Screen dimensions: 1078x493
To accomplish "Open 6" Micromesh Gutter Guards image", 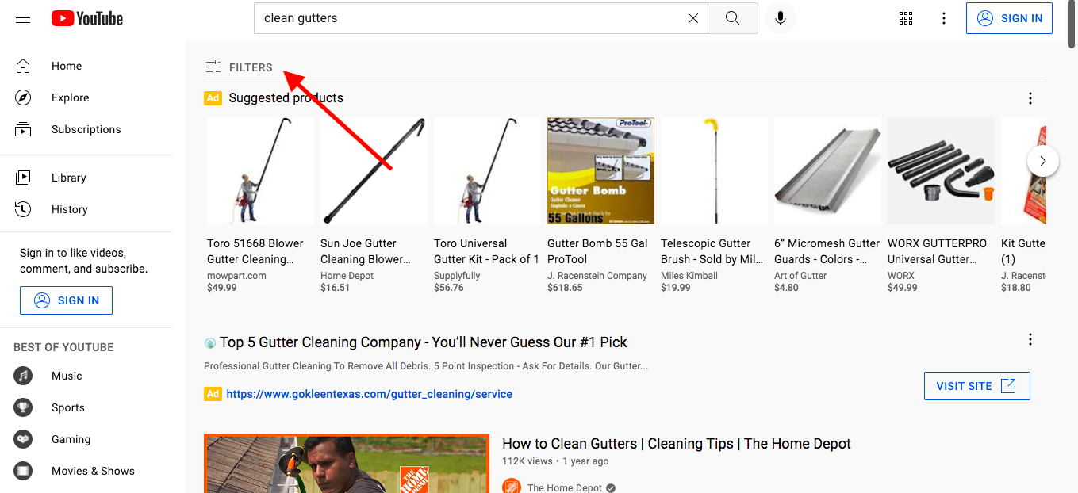I will 827,171.
